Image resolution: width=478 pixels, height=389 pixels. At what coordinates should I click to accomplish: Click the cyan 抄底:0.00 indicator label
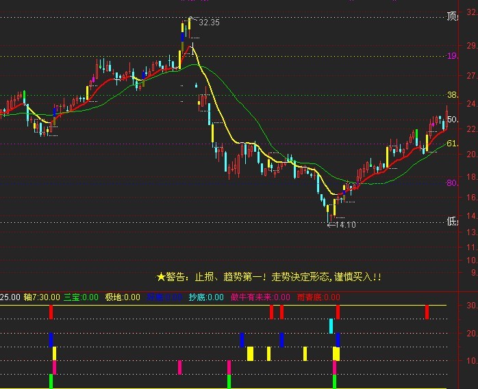click(206, 297)
